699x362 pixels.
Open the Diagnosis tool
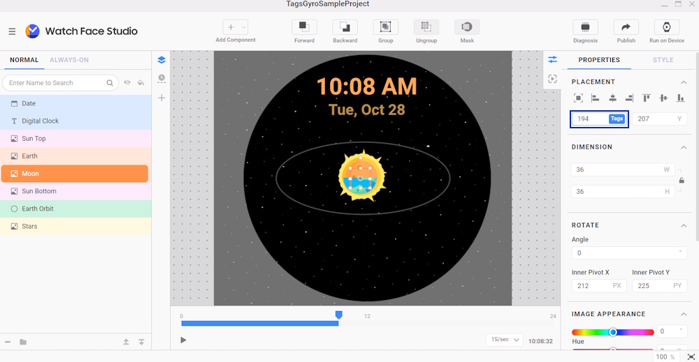585,27
